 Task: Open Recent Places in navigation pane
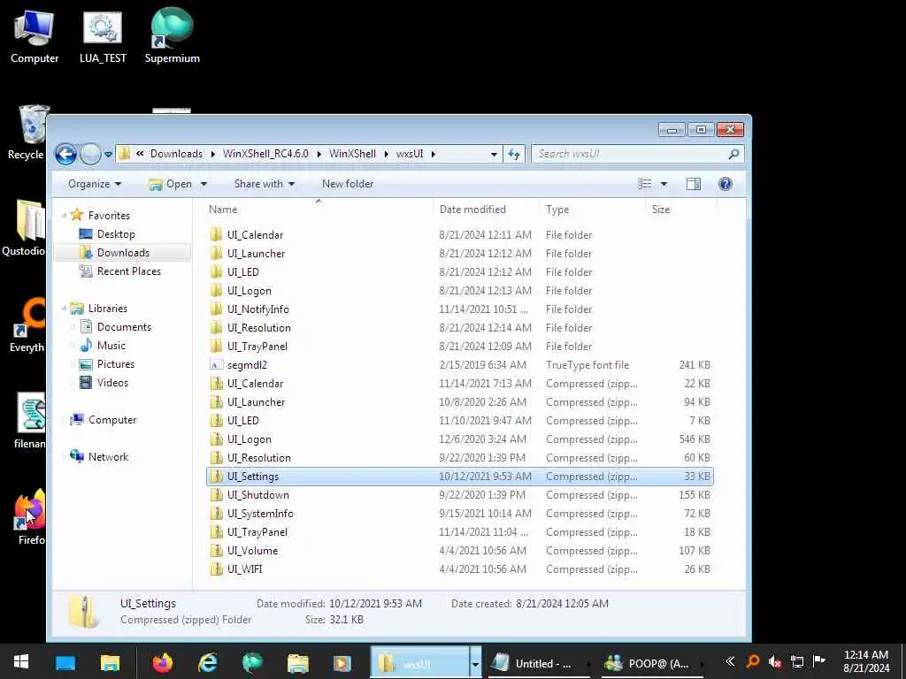129,271
